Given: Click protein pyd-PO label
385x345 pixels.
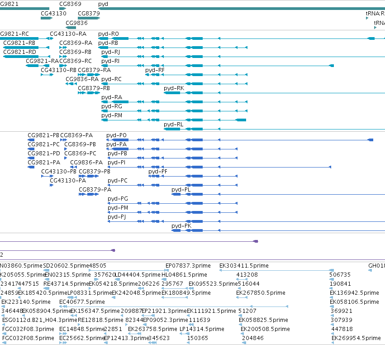Looking at the screenshot, I should [116, 135].
